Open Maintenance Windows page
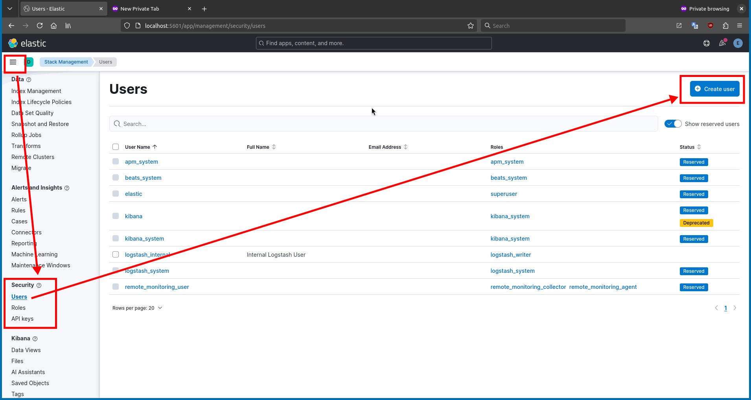Screen dimensions: 751x400 click(x=40, y=265)
